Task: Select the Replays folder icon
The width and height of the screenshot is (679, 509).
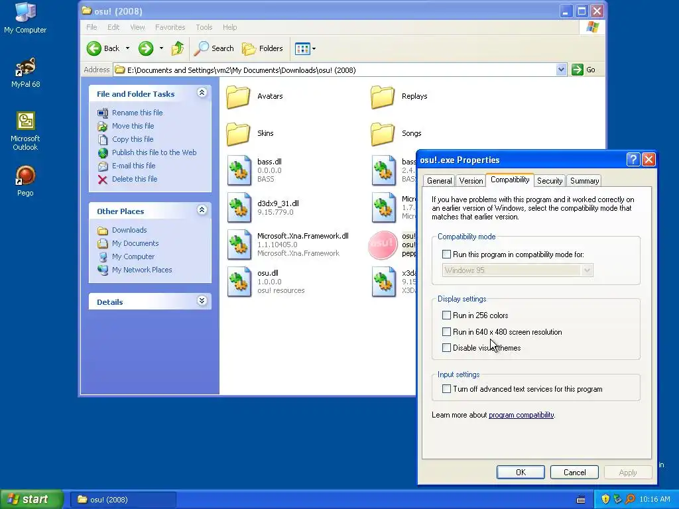Action: [383, 97]
